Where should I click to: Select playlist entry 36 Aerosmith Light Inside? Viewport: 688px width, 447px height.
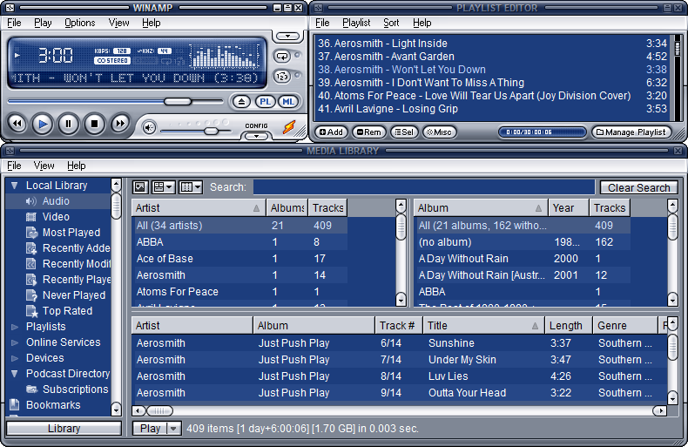tap(492, 43)
